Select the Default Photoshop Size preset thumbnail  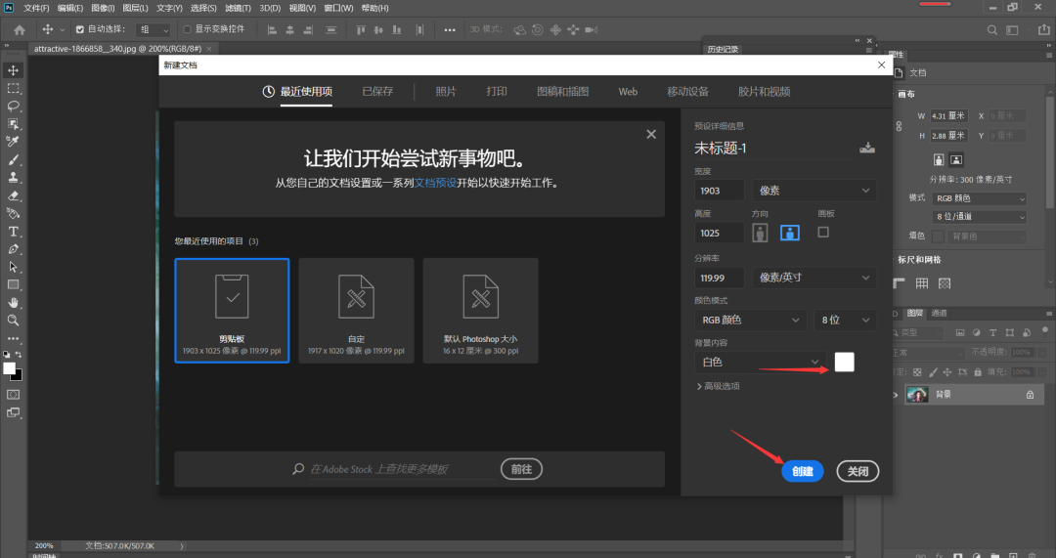(480, 311)
